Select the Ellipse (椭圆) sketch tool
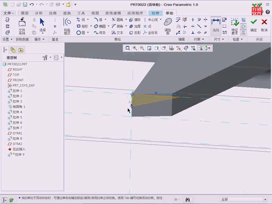Screen dimensions: 272x204 click(100, 26)
